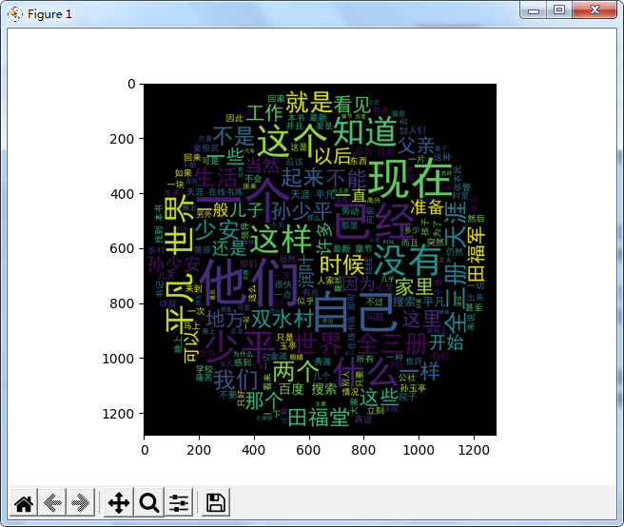Click the word 看见 at cloud top
624x527 pixels.
tap(352, 105)
